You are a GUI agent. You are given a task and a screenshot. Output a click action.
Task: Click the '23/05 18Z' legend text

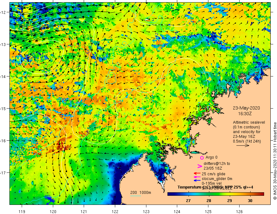[213, 168]
